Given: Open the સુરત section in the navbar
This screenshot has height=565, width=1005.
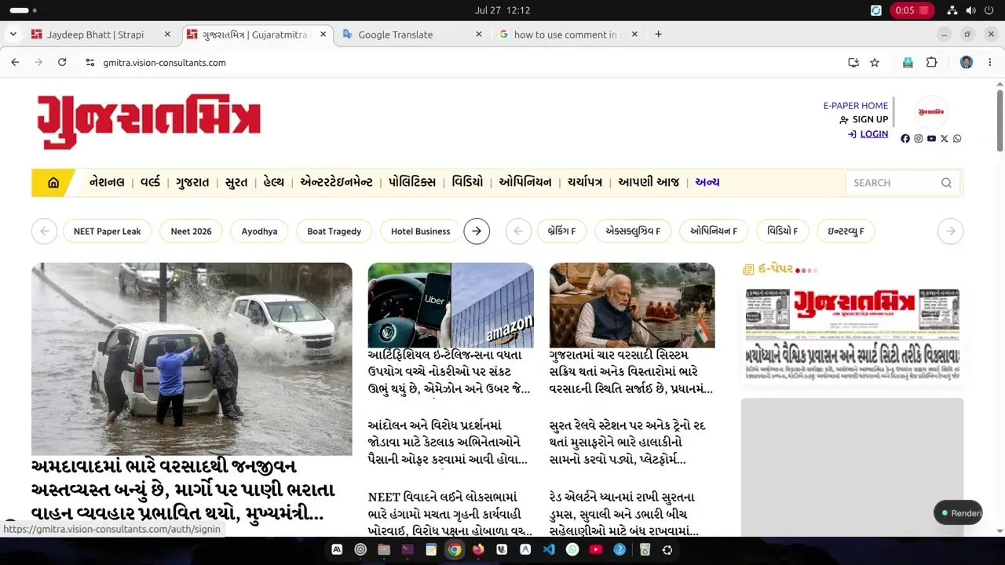Looking at the screenshot, I should coord(236,183).
